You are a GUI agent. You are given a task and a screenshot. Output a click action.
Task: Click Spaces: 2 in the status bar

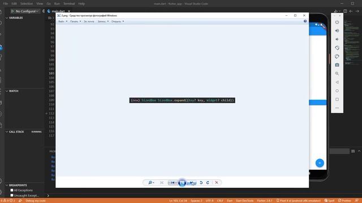(196, 201)
